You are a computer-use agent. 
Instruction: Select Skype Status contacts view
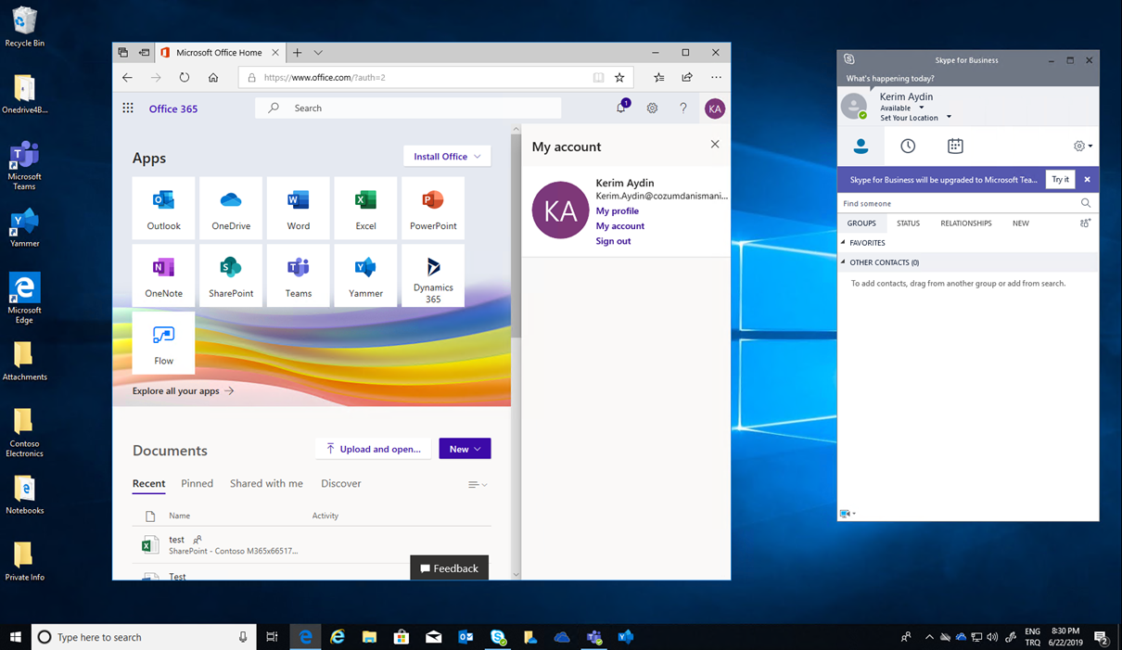908,223
